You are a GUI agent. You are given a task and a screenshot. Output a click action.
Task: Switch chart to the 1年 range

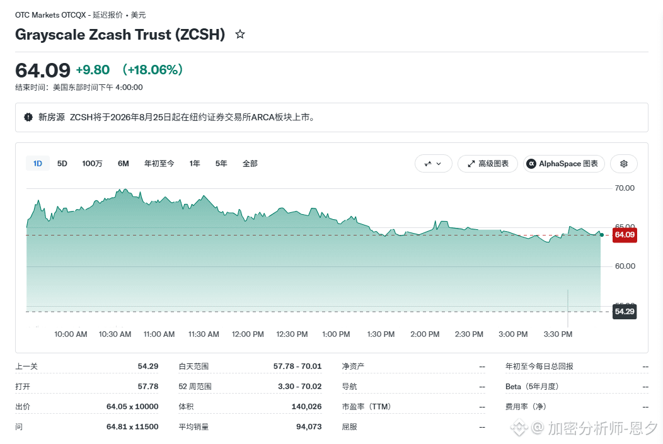pos(195,164)
